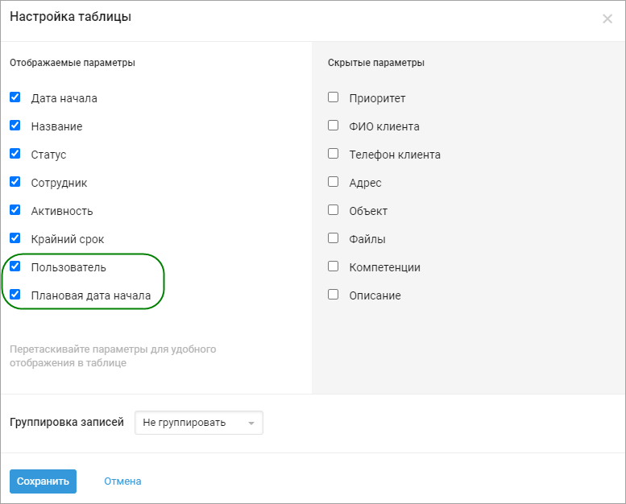
Task: Hide the Крайний срок parameter
Action: click(x=15, y=238)
